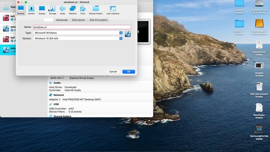
Task: Select the blank Basic tab left of Advanced
Action: click(x=49, y=20)
